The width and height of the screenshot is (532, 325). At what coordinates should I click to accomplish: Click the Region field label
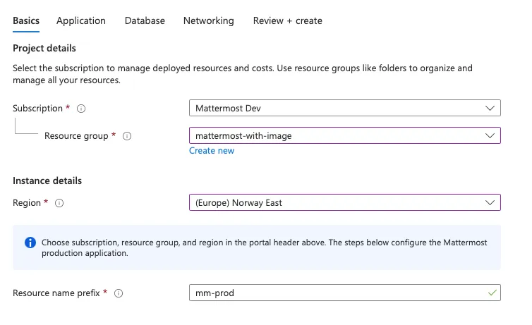point(27,203)
